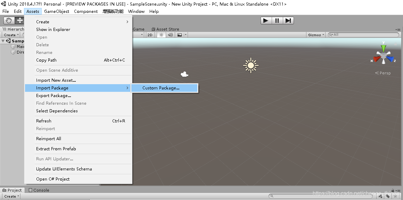Open the 增强版功能 menu
The height and width of the screenshot is (200, 403).
(113, 11)
